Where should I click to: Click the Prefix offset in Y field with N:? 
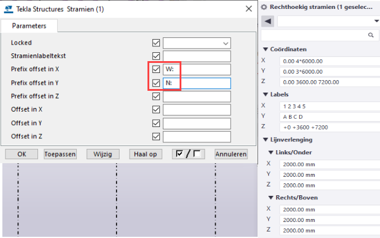coord(197,83)
